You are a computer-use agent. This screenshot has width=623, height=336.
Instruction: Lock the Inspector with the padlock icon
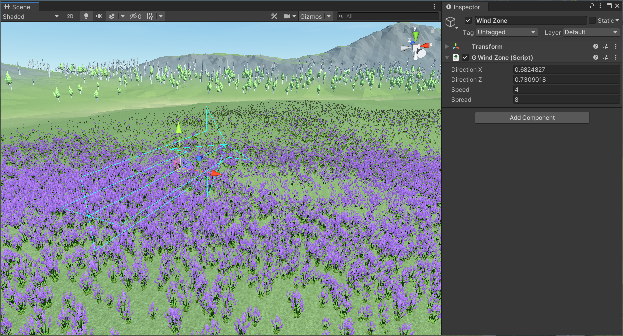point(592,6)
